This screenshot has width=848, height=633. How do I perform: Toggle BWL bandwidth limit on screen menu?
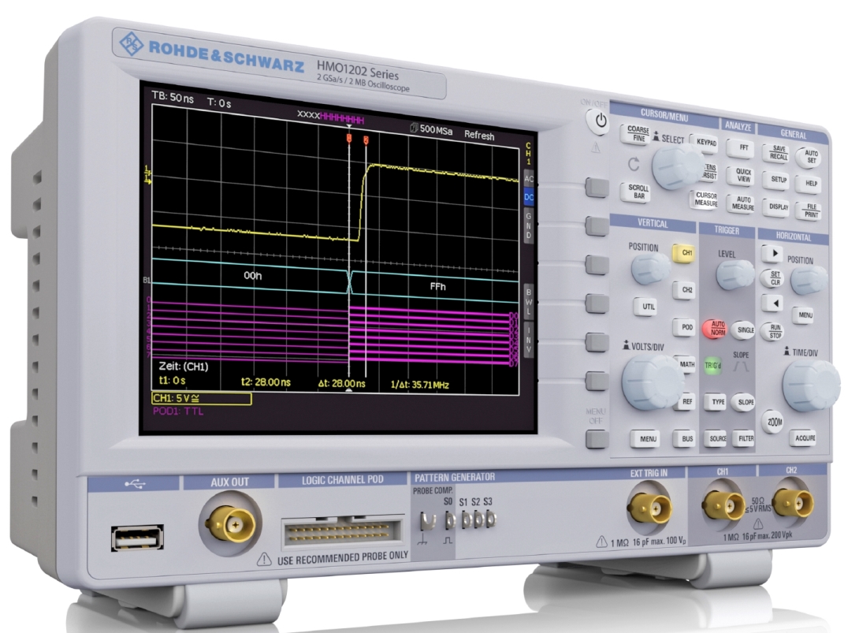coord(528,303)
